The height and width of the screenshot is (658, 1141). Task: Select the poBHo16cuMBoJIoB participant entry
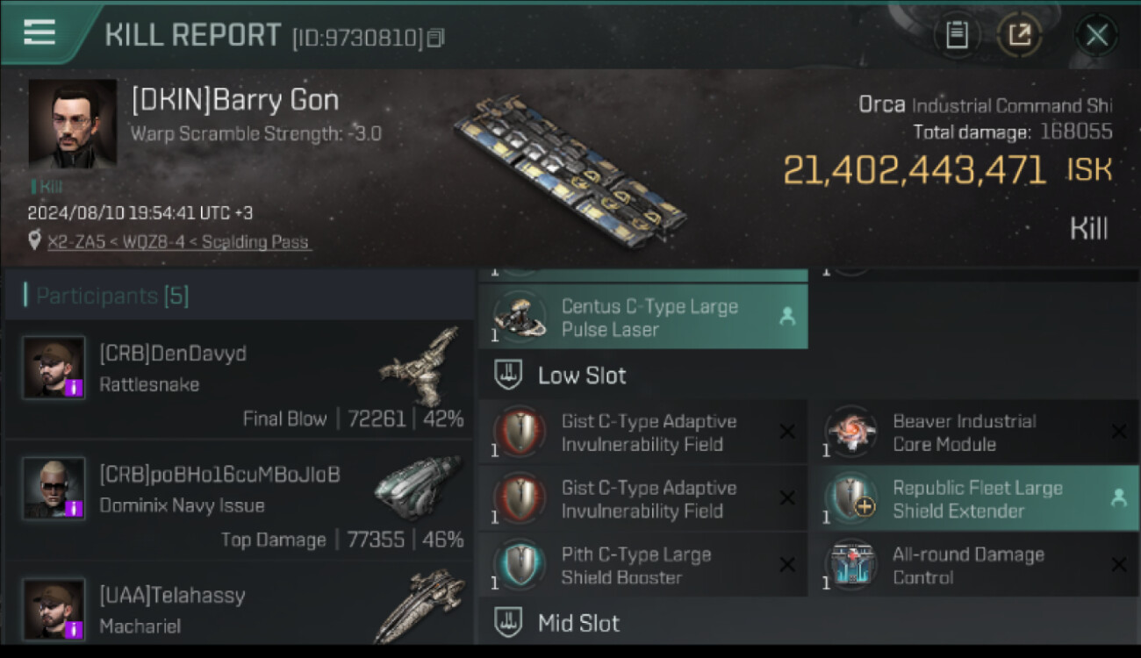point(239,499)
